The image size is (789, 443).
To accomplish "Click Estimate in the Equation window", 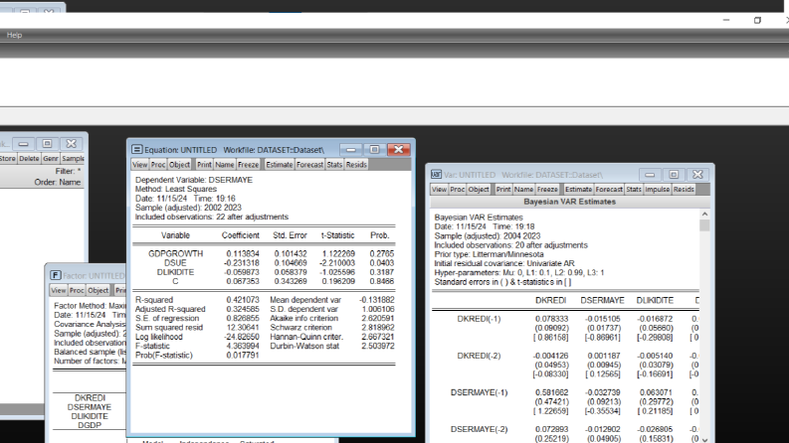I will click(x=280, y=165).
